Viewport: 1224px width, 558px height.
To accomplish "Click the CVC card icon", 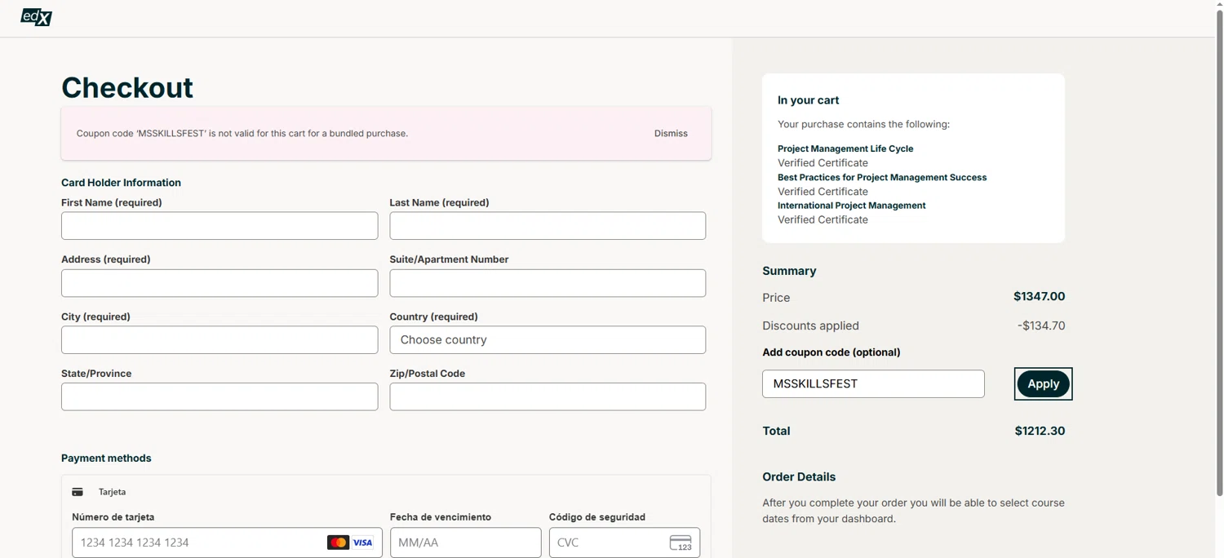I will 680,542.
